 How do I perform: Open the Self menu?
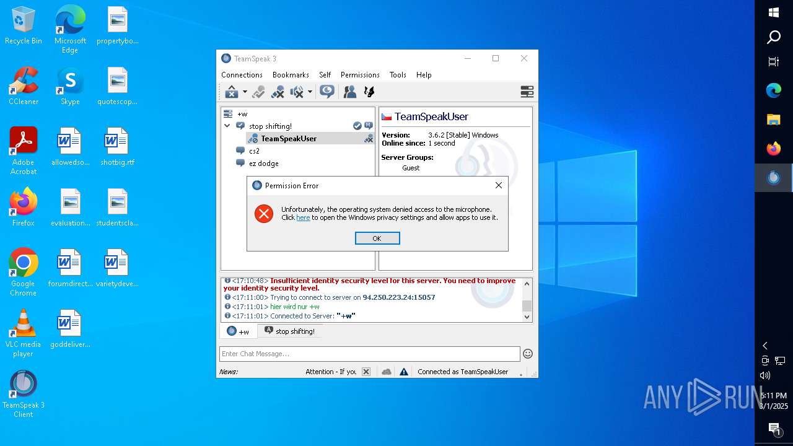pyautogui.click(x=325, y=75)
